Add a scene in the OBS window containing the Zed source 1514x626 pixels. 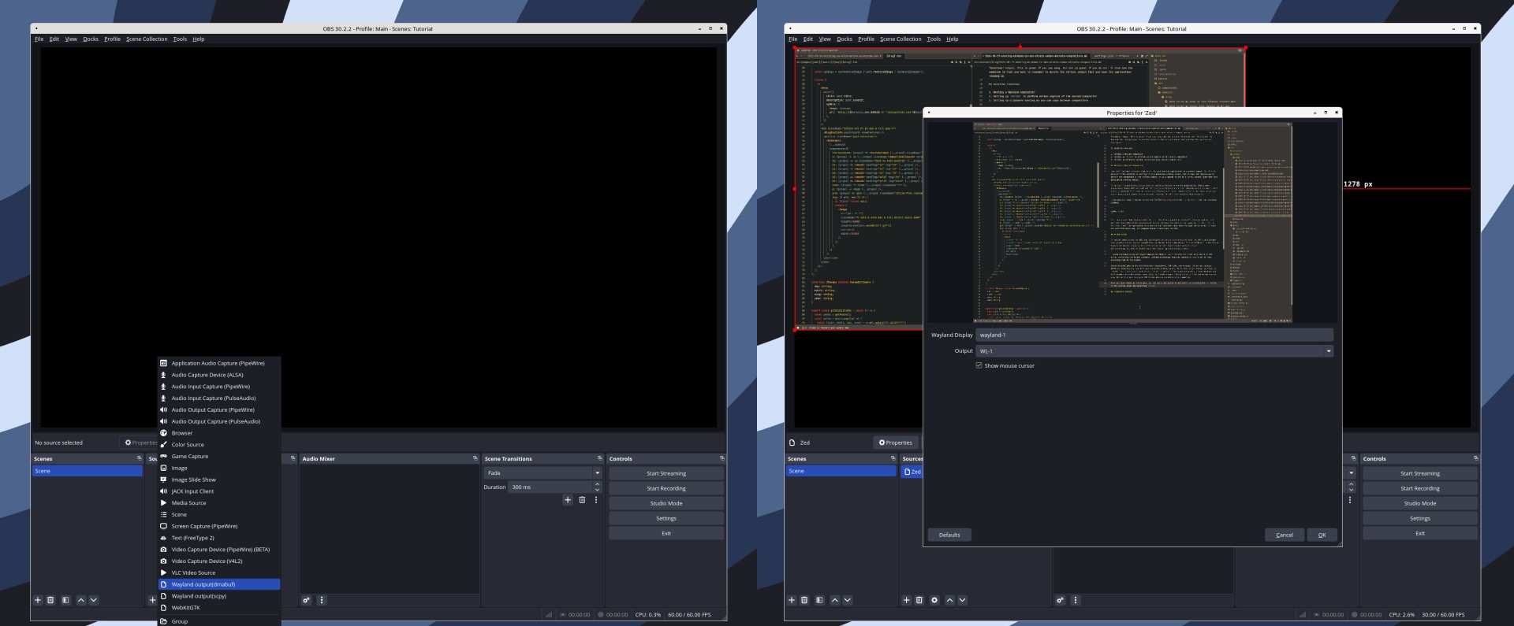pyautogui.click(x=791, y=600)
